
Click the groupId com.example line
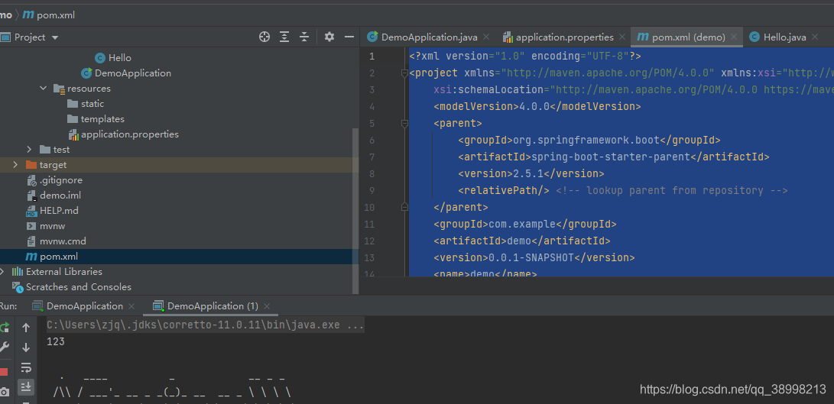point(524,225)
